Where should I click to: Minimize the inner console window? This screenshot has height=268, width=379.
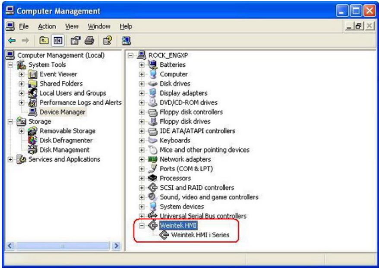pos(349,26)
